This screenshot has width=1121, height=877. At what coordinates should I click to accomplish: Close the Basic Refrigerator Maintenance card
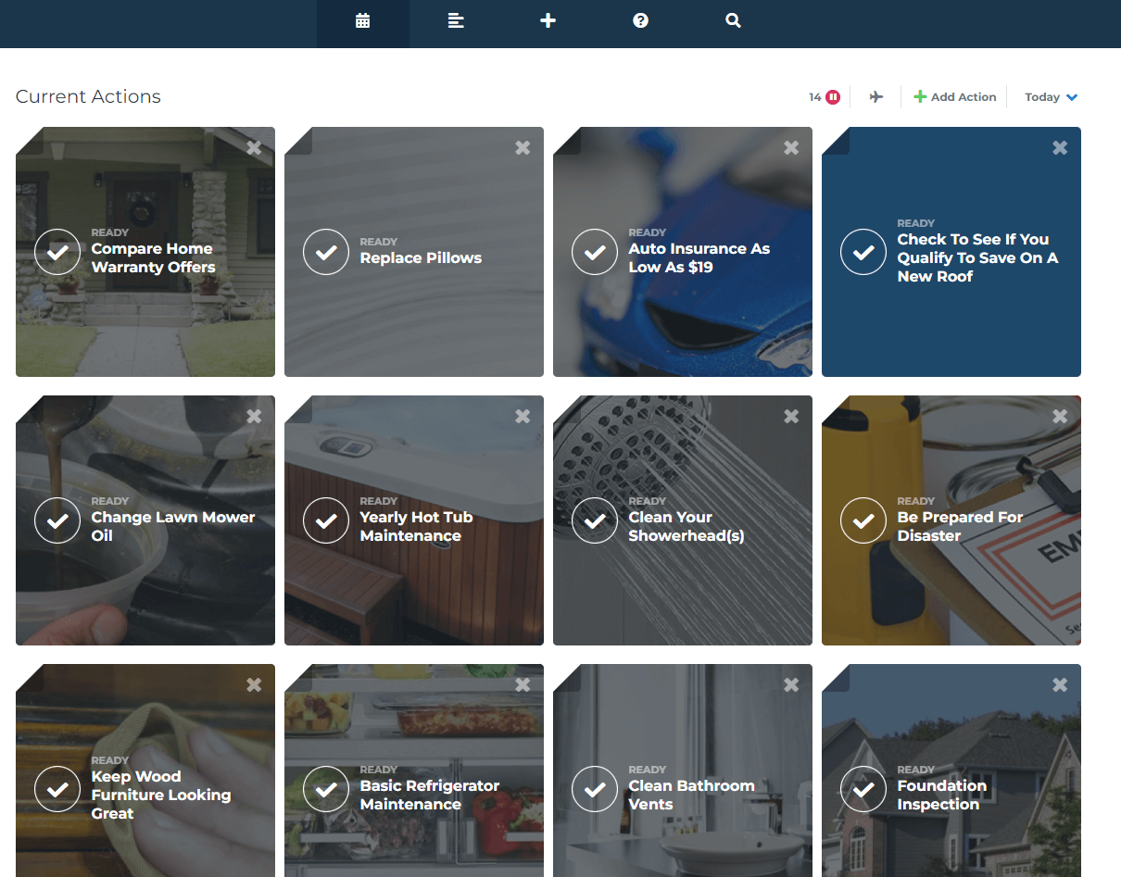(x=523, y=684)
